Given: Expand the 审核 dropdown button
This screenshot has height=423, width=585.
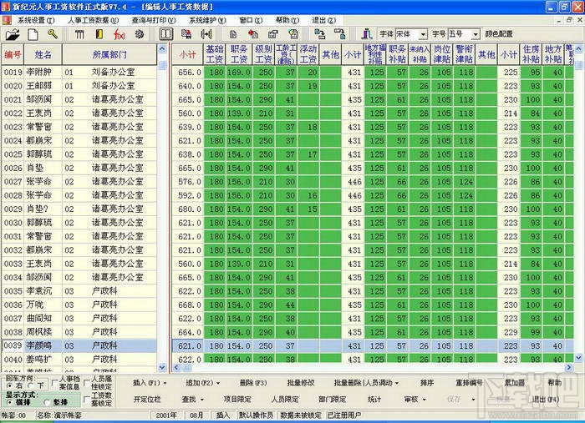Looking at the screenshot, I should [425, 400].
